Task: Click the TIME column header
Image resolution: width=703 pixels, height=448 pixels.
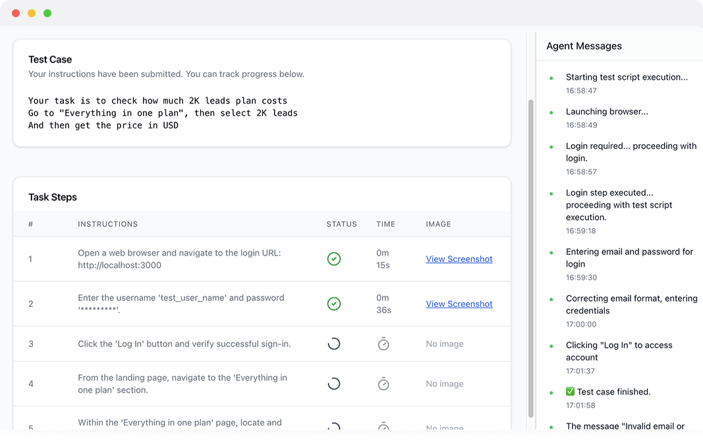Action: pos(385,224)
